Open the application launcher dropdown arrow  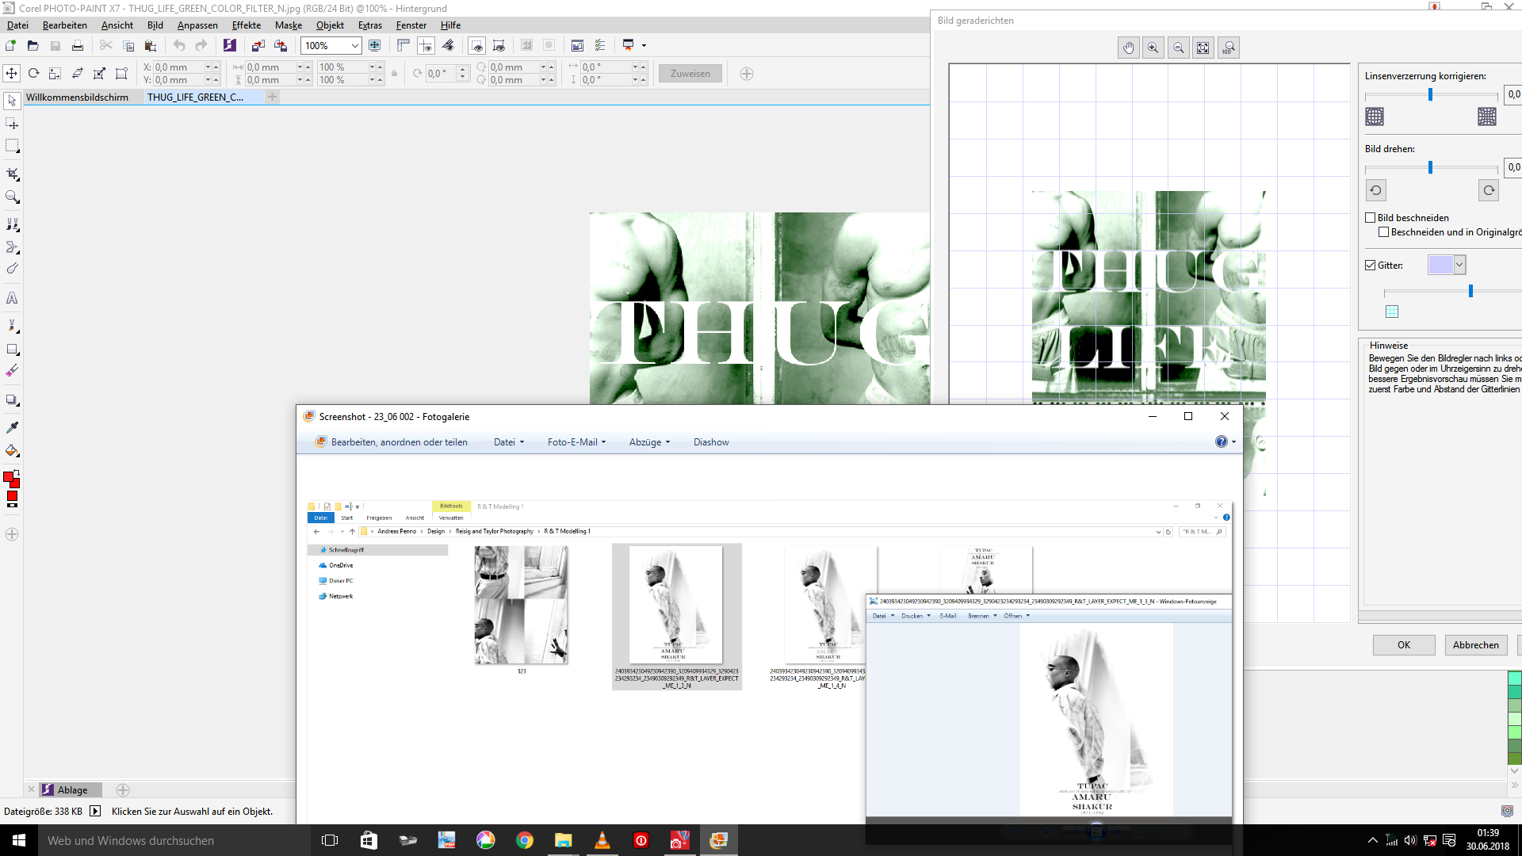(644, 46)
